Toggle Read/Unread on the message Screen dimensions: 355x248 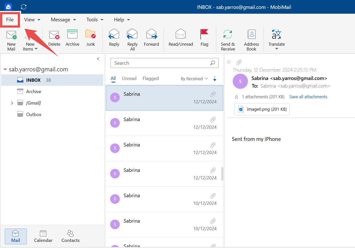coord(181,38)
